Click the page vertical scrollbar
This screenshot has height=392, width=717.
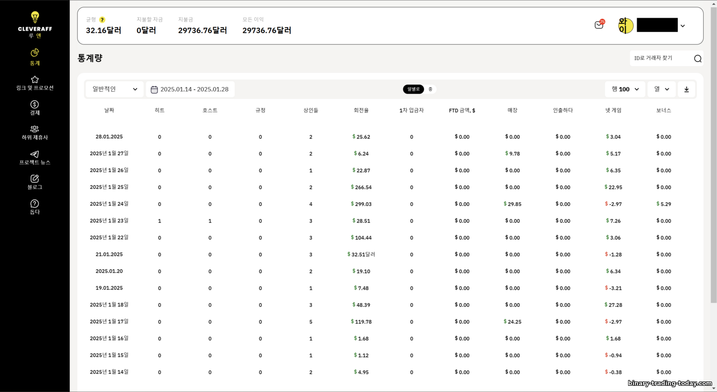pyautogui.click(x=714, y=155)
